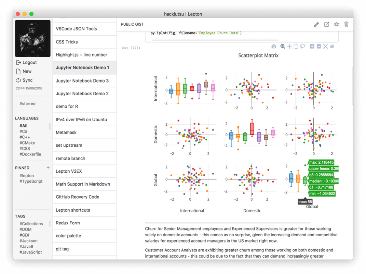Add a pinned tag with plus icon
366x274 pixels.
pyautogui.click(x=48, y=167)
